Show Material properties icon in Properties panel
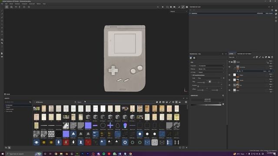Image resolution: width=278 pixels, height=156 pixels. 191,58
